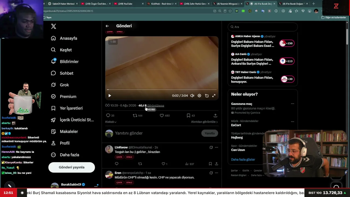350x197 pixels.
Task: Click DİNLE under LInKwow's comment
Action: click(129, 157)
